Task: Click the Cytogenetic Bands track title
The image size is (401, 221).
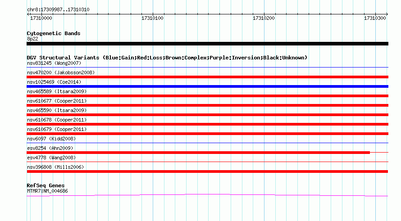Action: point(54,33)
